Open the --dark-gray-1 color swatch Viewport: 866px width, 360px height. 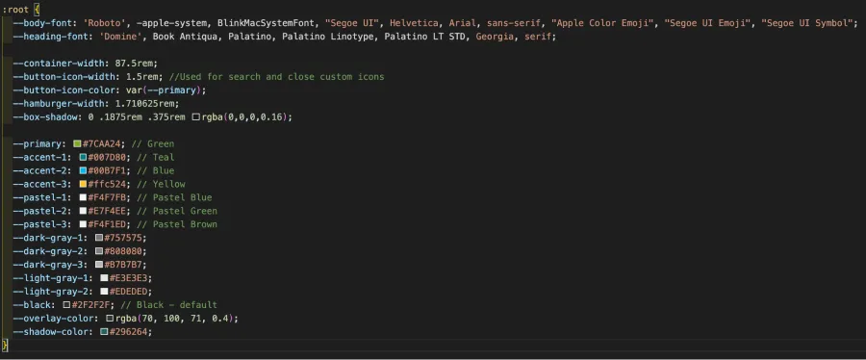pyautogui.click(x=99, y=238)
